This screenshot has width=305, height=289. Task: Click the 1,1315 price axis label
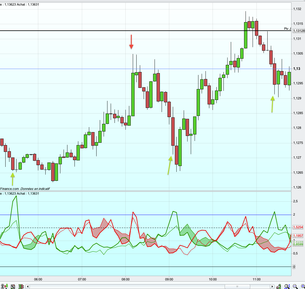coord(298,24)
